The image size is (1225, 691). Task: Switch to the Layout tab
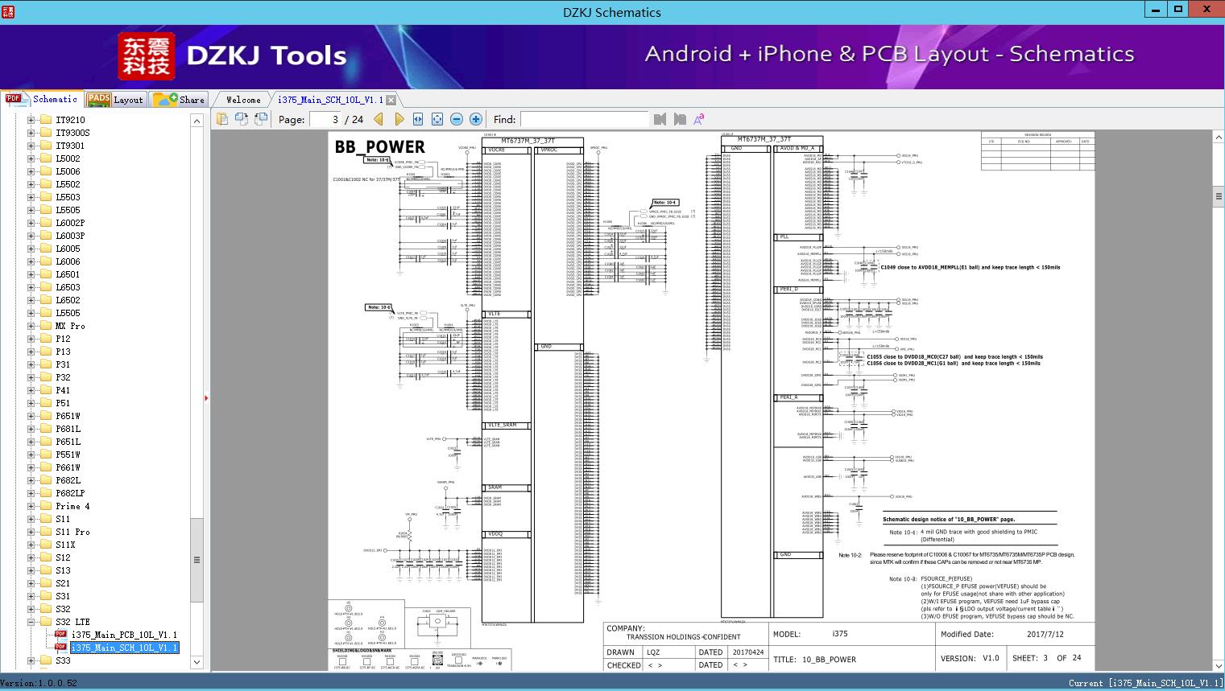coord(115,100)
